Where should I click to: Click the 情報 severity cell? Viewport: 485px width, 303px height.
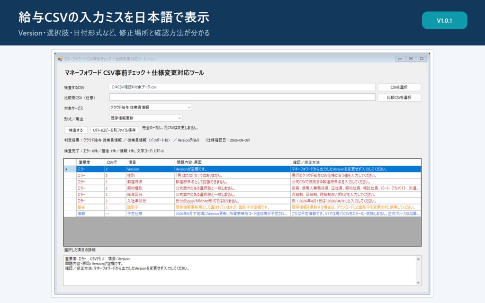[x=90, y=214]
